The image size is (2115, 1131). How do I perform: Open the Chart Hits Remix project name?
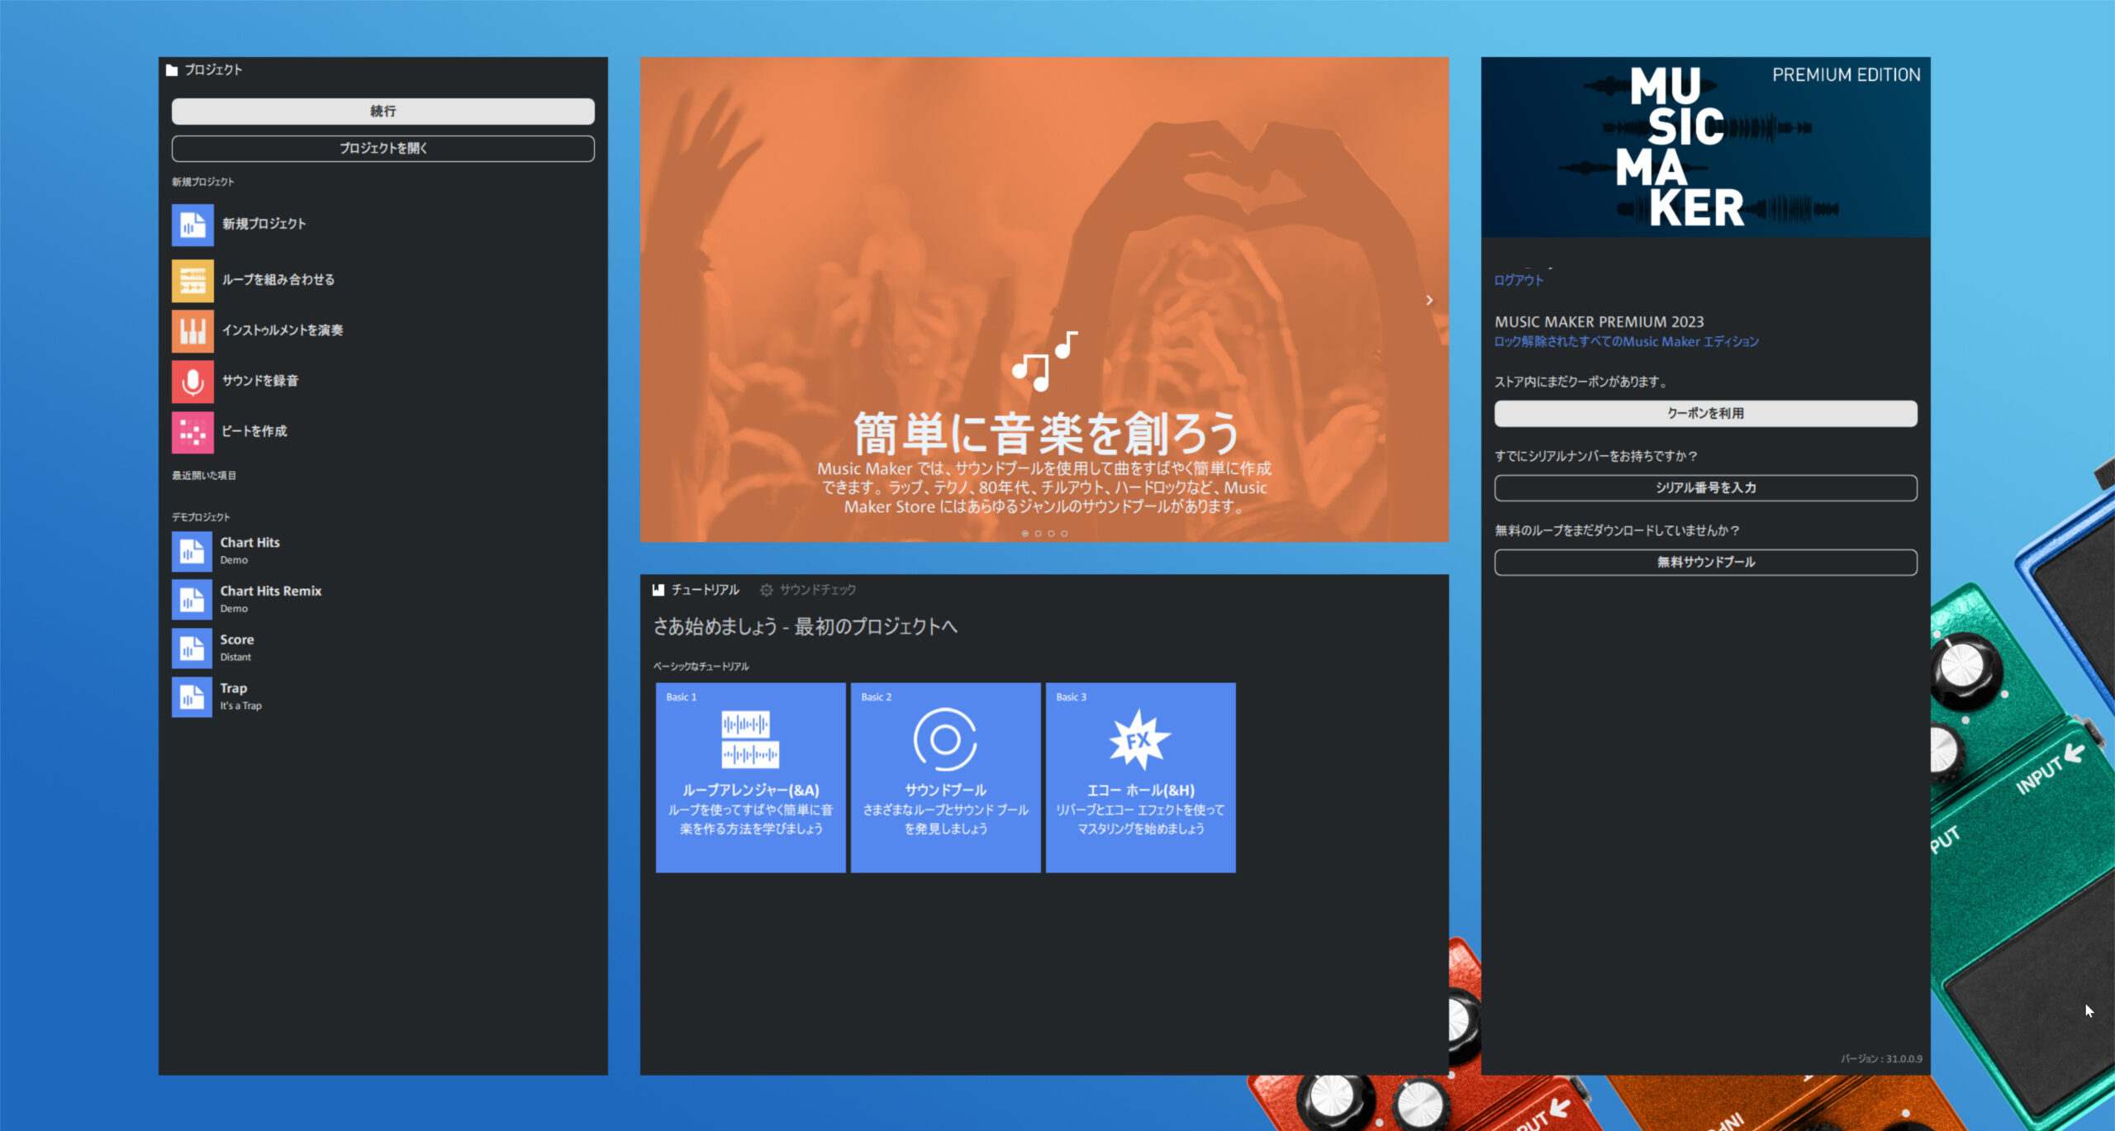coord(270,592)
